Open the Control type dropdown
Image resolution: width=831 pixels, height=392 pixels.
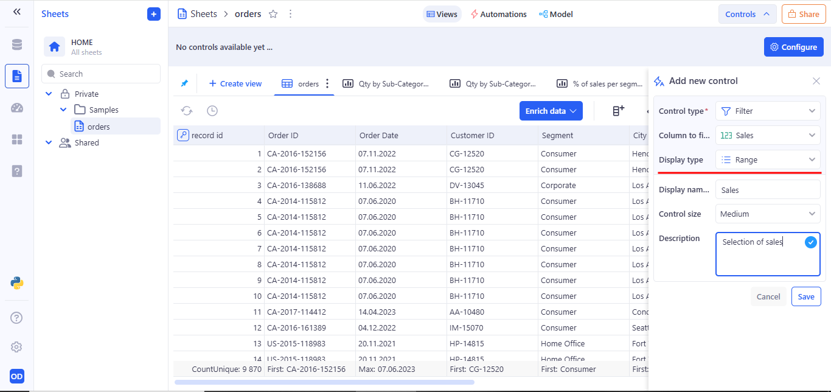[x=768, y=111]
